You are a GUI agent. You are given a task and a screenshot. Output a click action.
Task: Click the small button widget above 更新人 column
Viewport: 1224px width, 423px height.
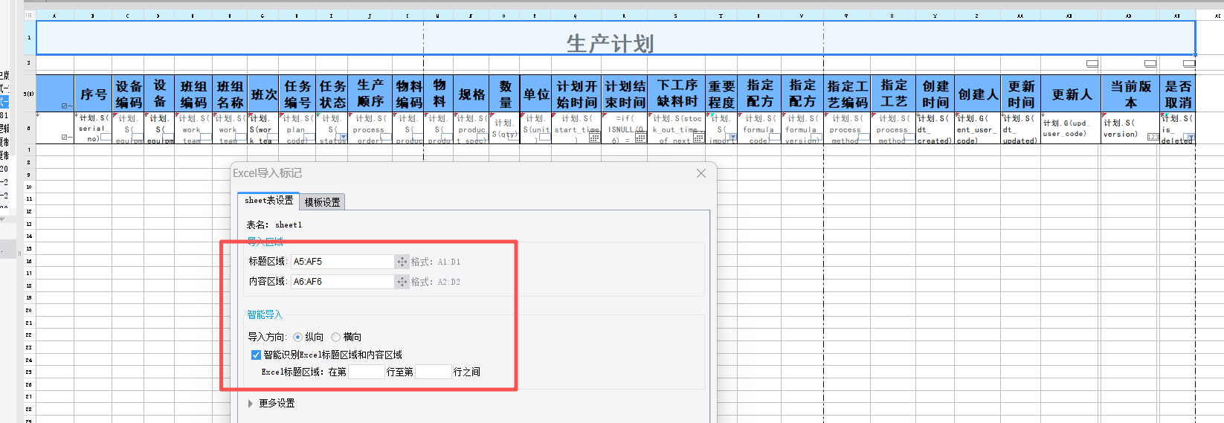[1092, 64]
